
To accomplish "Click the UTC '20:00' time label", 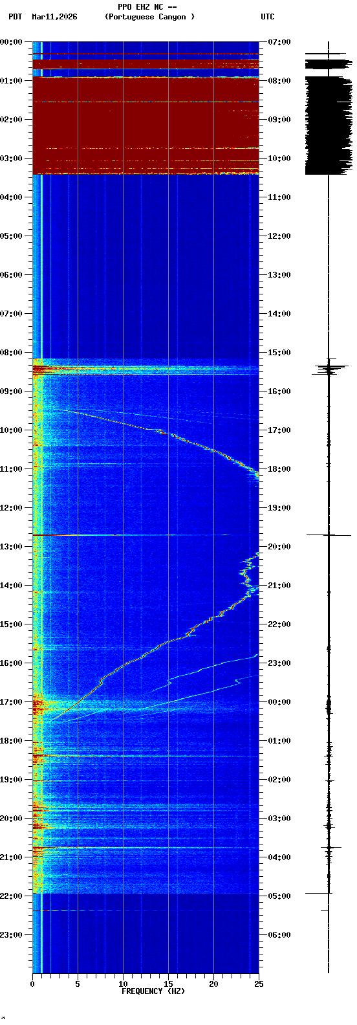I will click(279, 547).
